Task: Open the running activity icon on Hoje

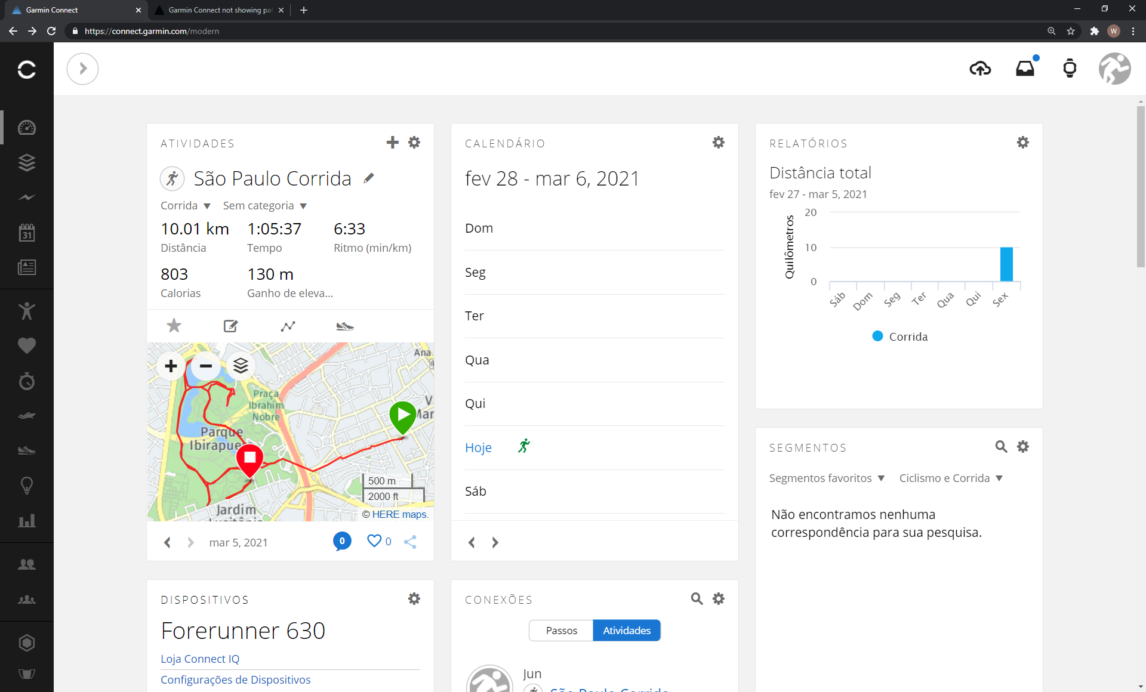Action: tap(524, 446)
